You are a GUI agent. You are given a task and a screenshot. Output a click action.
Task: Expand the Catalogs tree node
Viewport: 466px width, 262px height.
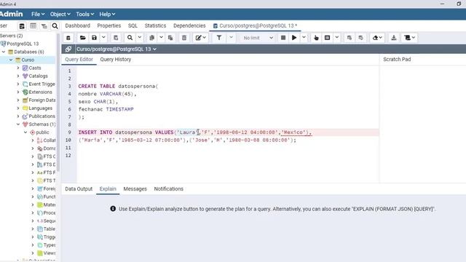click(18, 76)
